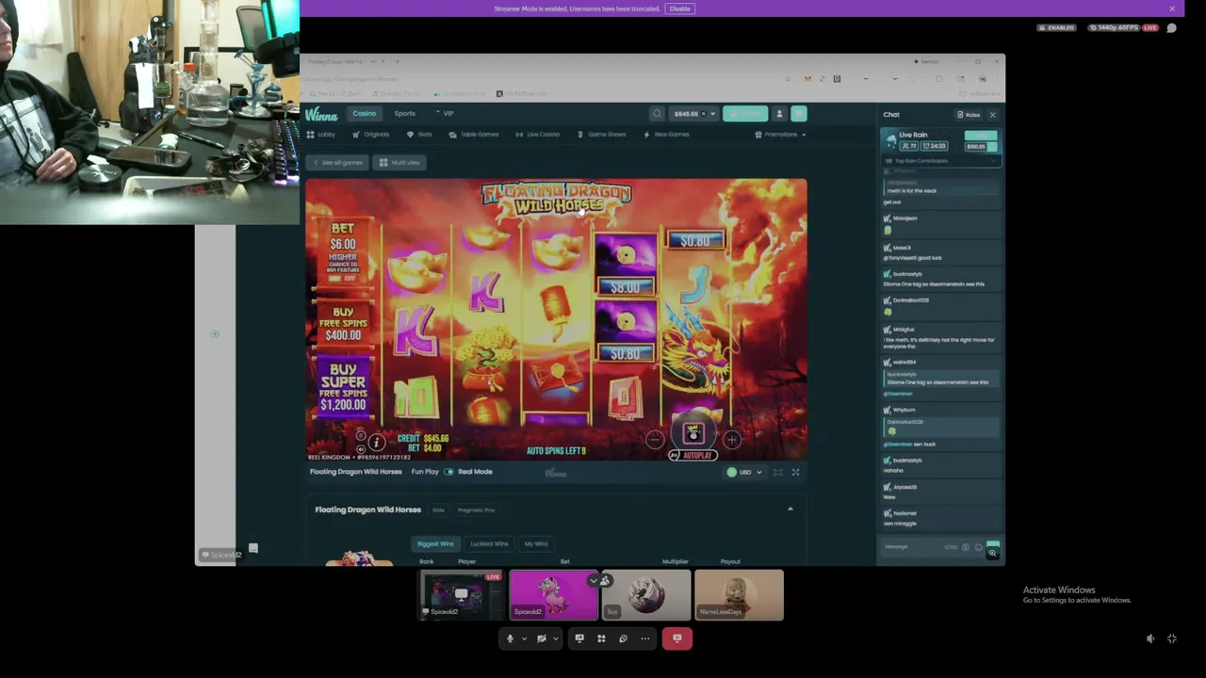Go to Winna home logo
Viewport: 1206px width, 678px height.
321,115
